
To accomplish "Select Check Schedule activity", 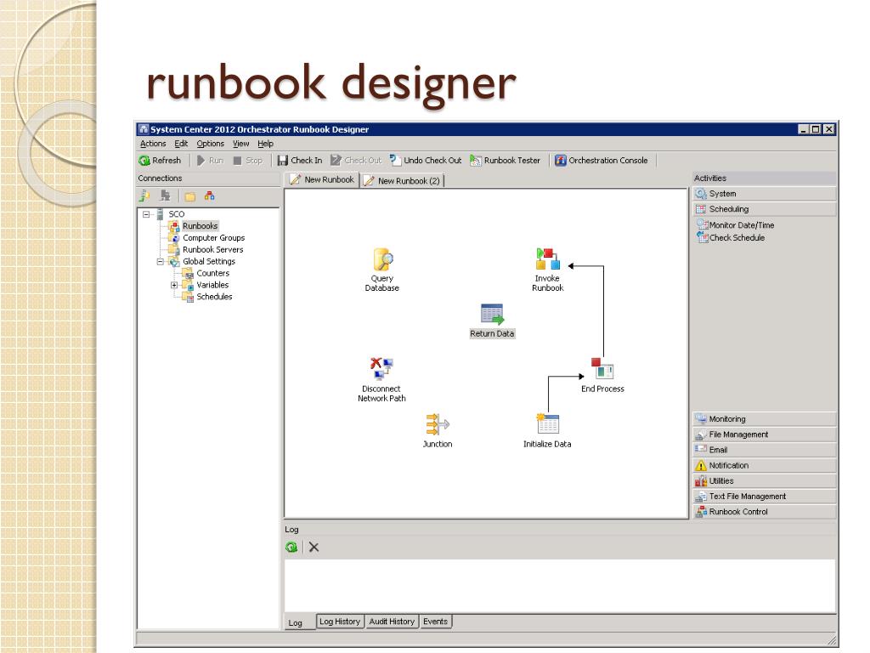I will pos(731,238).
